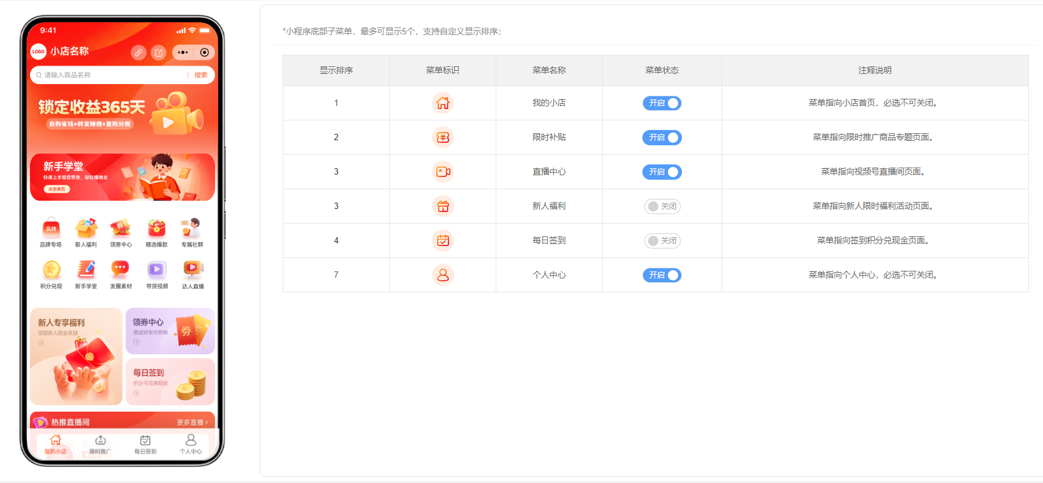Click the camera icon in 直播中心 row

[x=443, y=171]
